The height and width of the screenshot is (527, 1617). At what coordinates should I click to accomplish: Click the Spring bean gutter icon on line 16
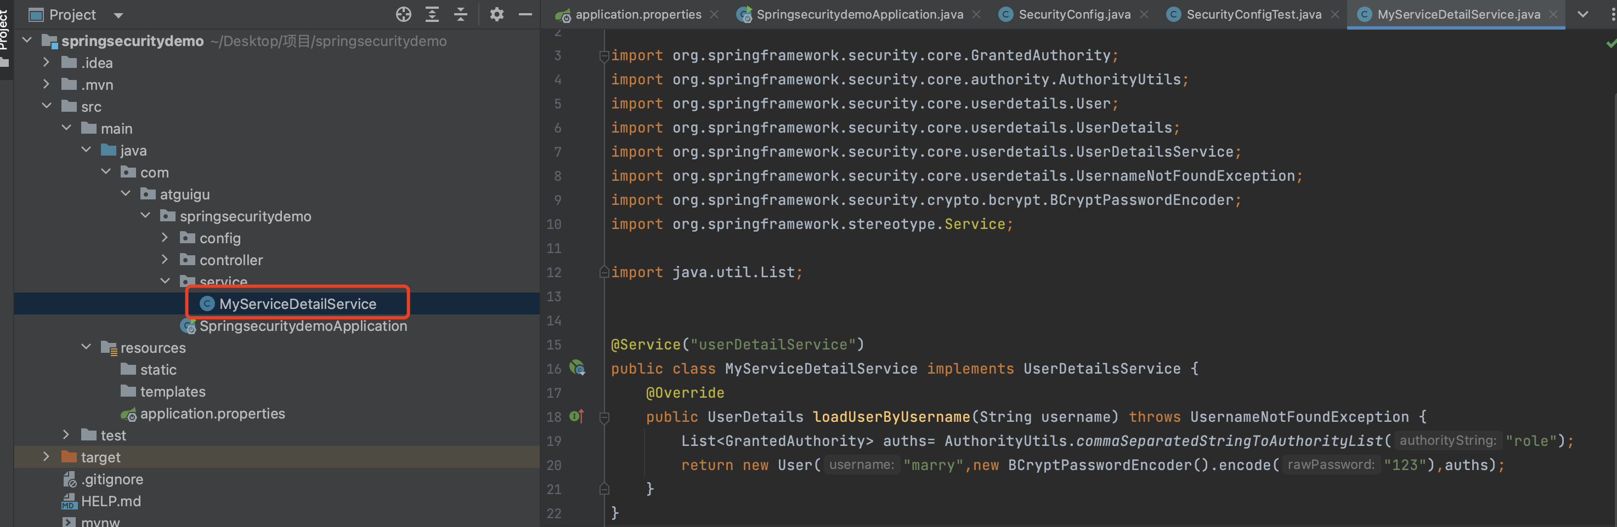577,368
